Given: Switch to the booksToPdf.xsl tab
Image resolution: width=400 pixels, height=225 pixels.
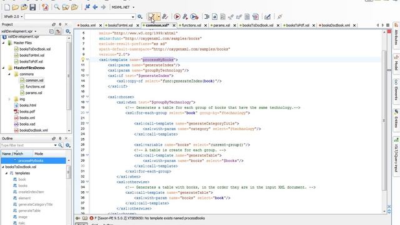Looking at the screenshot, I should [297, 25].
